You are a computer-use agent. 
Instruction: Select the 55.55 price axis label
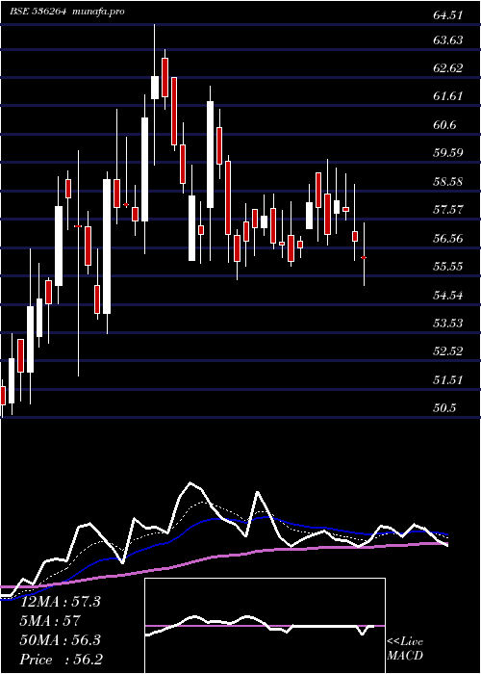tap(448, 267)
